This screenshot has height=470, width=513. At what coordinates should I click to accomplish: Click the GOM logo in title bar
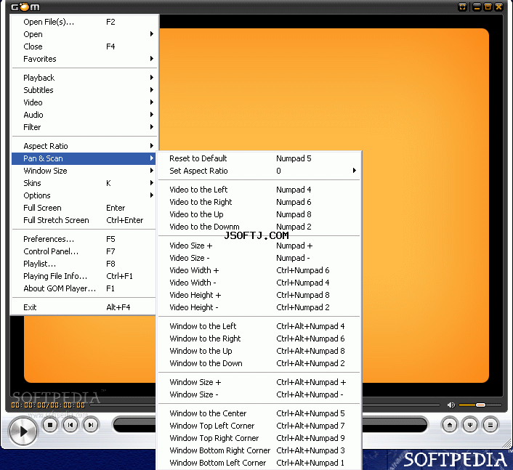[x=25, y=7]
